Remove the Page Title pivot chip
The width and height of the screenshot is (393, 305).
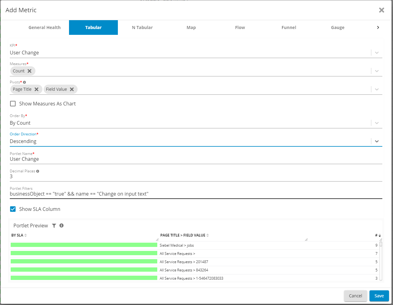click(36, 89)
